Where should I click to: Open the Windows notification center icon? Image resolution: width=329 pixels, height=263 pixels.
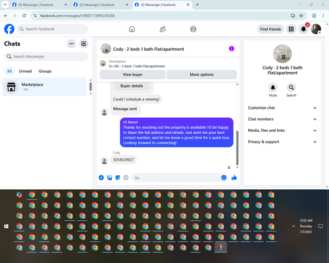(x=320, y=226)
